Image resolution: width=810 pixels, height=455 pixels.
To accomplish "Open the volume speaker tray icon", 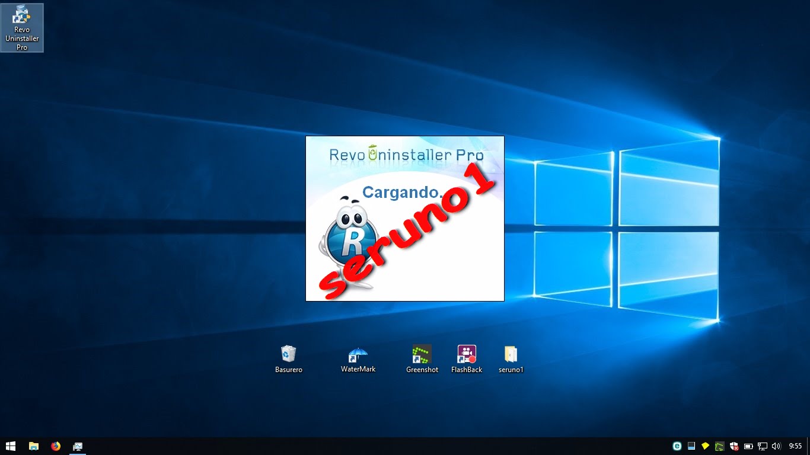I will coord(777,446).
